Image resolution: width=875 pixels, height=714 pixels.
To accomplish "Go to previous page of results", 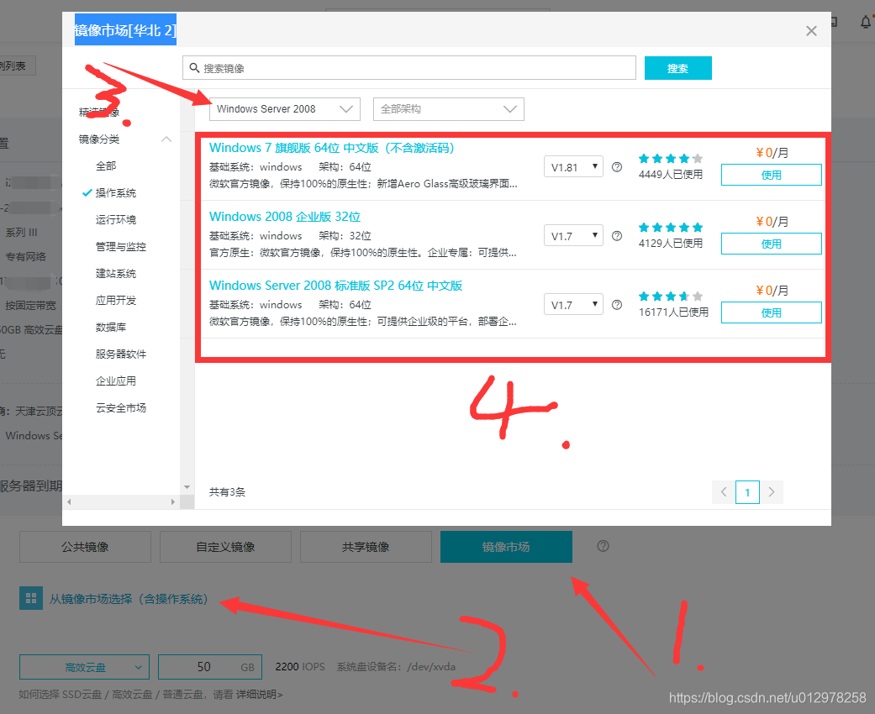I will pos(724,492).
